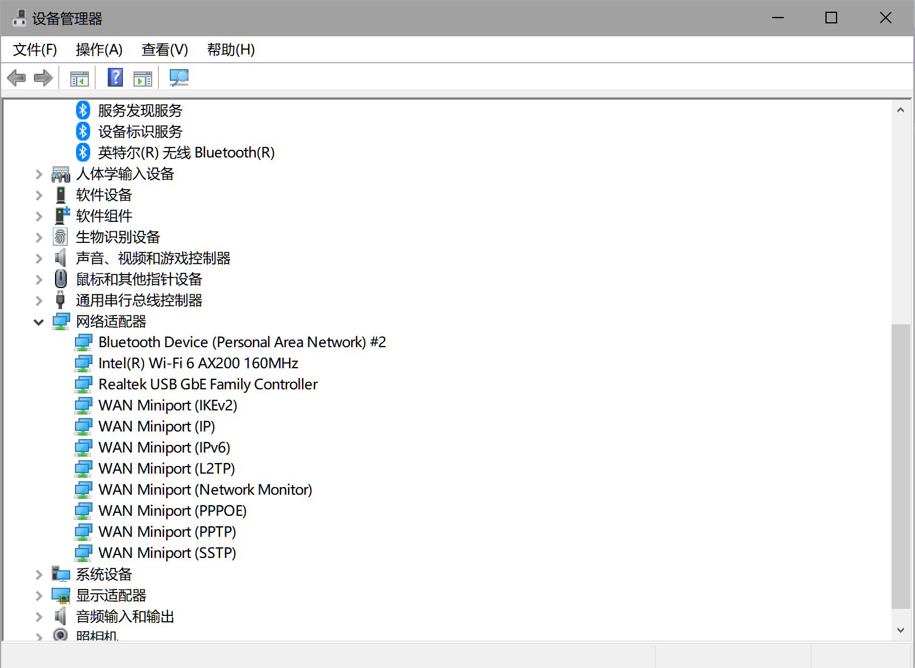Click the action pane toolbar icon
915x668 pixels.
coord(143,78)
